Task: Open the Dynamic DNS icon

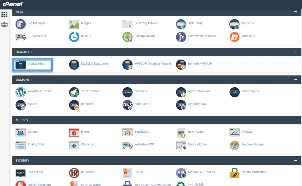Action: pos(181,105)
